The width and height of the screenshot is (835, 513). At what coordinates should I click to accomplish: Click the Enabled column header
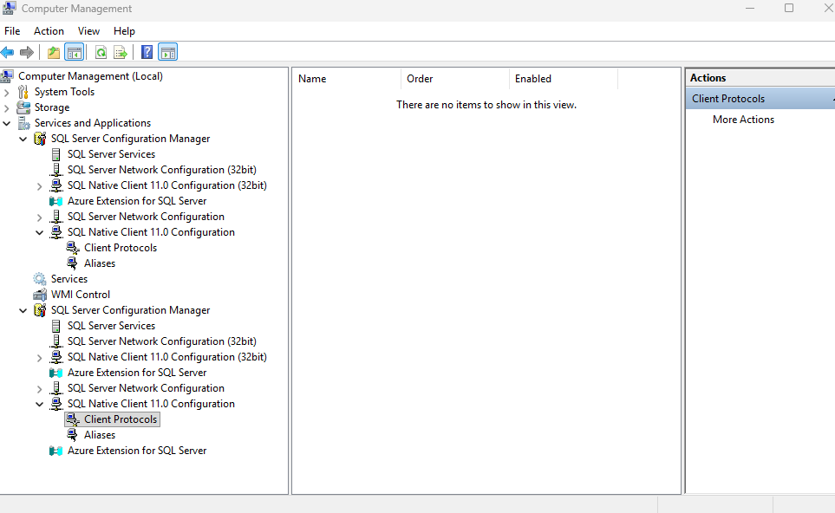coord(532,78)
